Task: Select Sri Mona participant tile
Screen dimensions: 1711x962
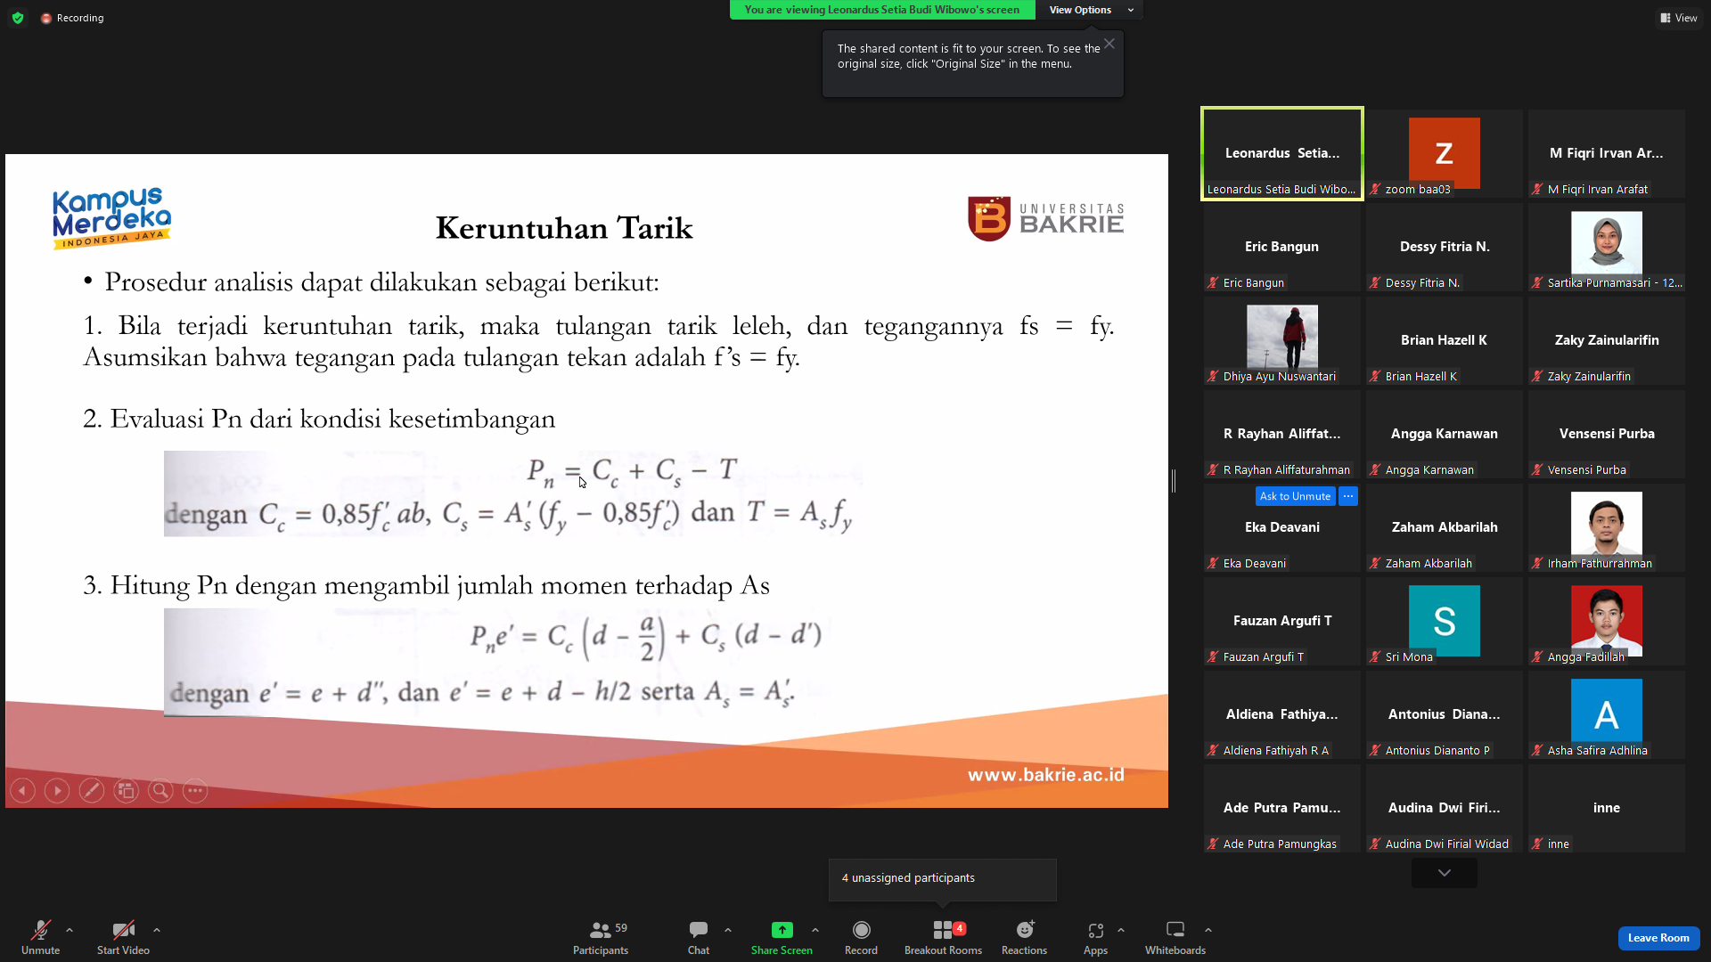Action: click(1445, 622)
